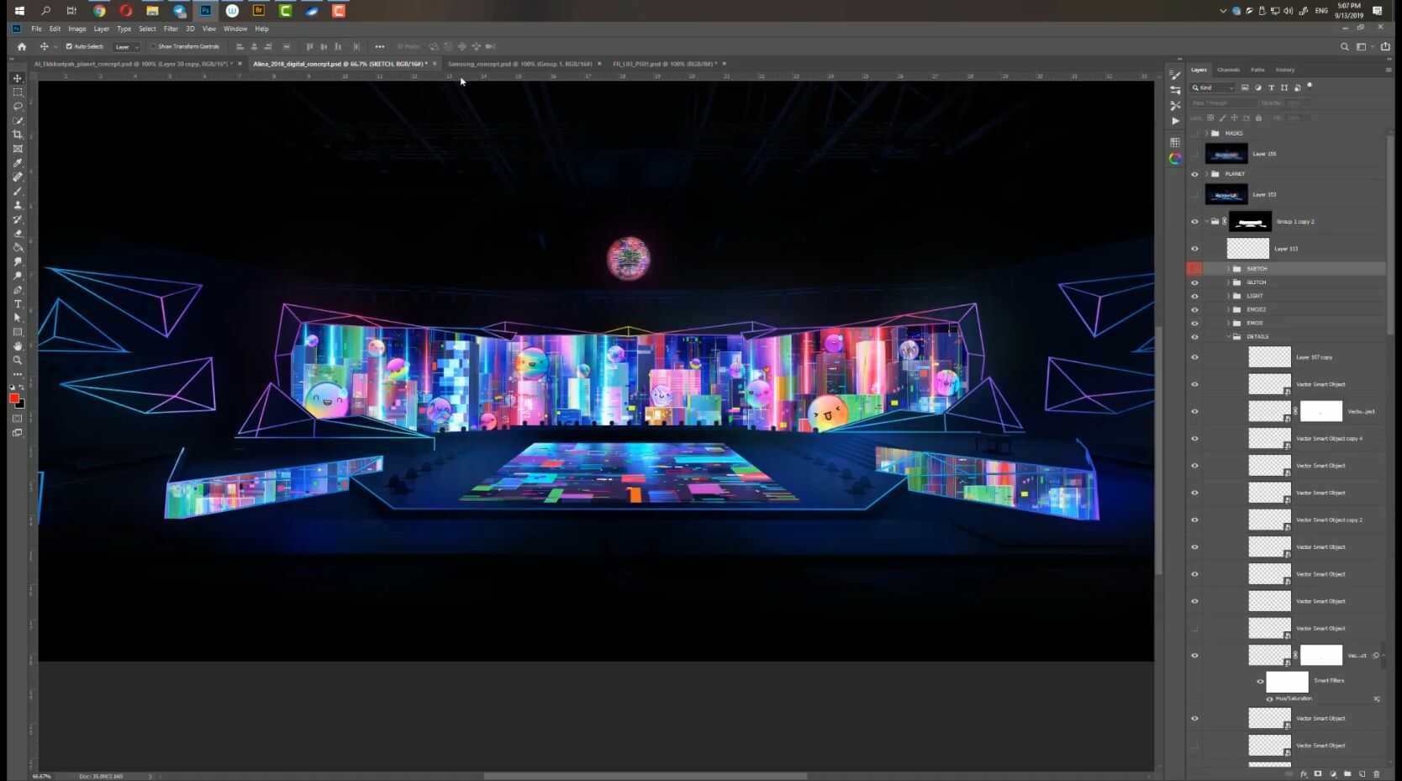Add a layer mask to the selected layer
Screen dimensions: 1402x781
(x=1318, y=773)
